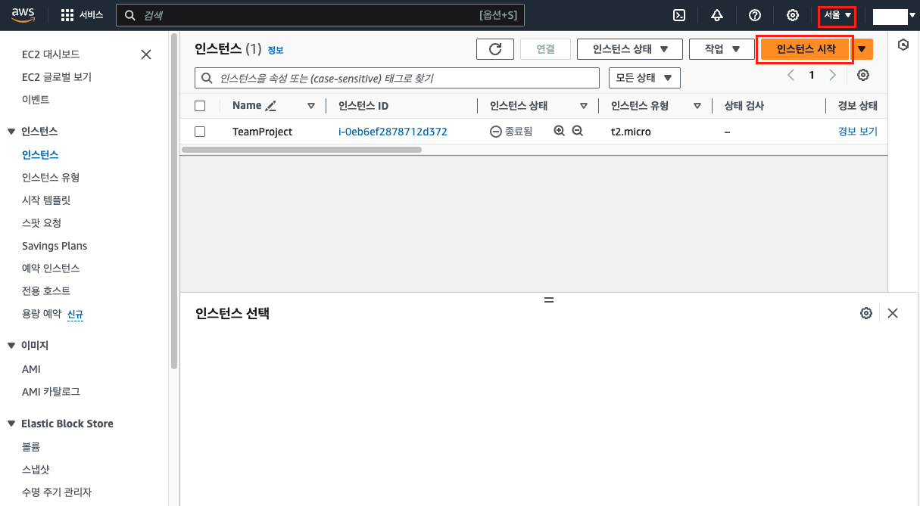Open AMI in sidebar
The image size is (920, 506).
[31, 369]
